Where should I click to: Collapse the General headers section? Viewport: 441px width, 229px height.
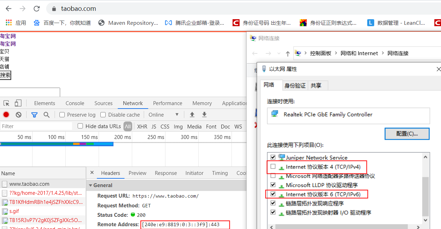click(91, 185)
